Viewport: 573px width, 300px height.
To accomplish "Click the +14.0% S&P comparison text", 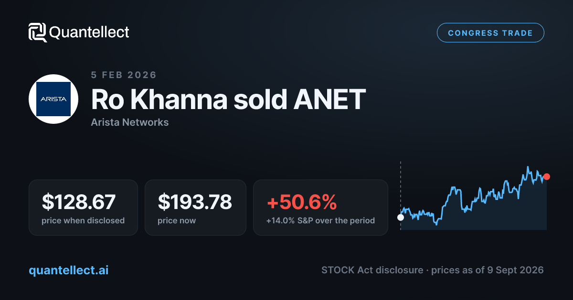I will (x=320, y=220).
